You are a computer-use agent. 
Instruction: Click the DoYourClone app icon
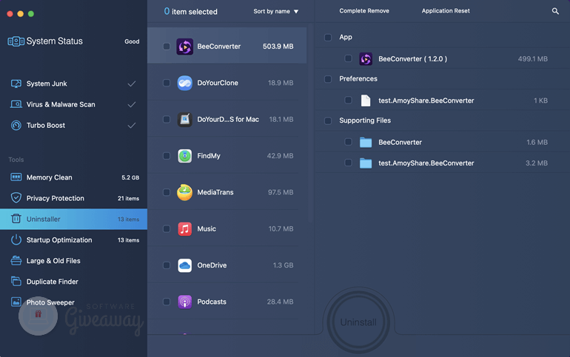pyautogui.click(x=184, y=83)
